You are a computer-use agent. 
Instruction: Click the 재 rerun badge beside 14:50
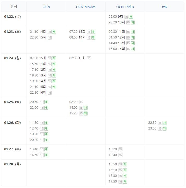[46, 155]
